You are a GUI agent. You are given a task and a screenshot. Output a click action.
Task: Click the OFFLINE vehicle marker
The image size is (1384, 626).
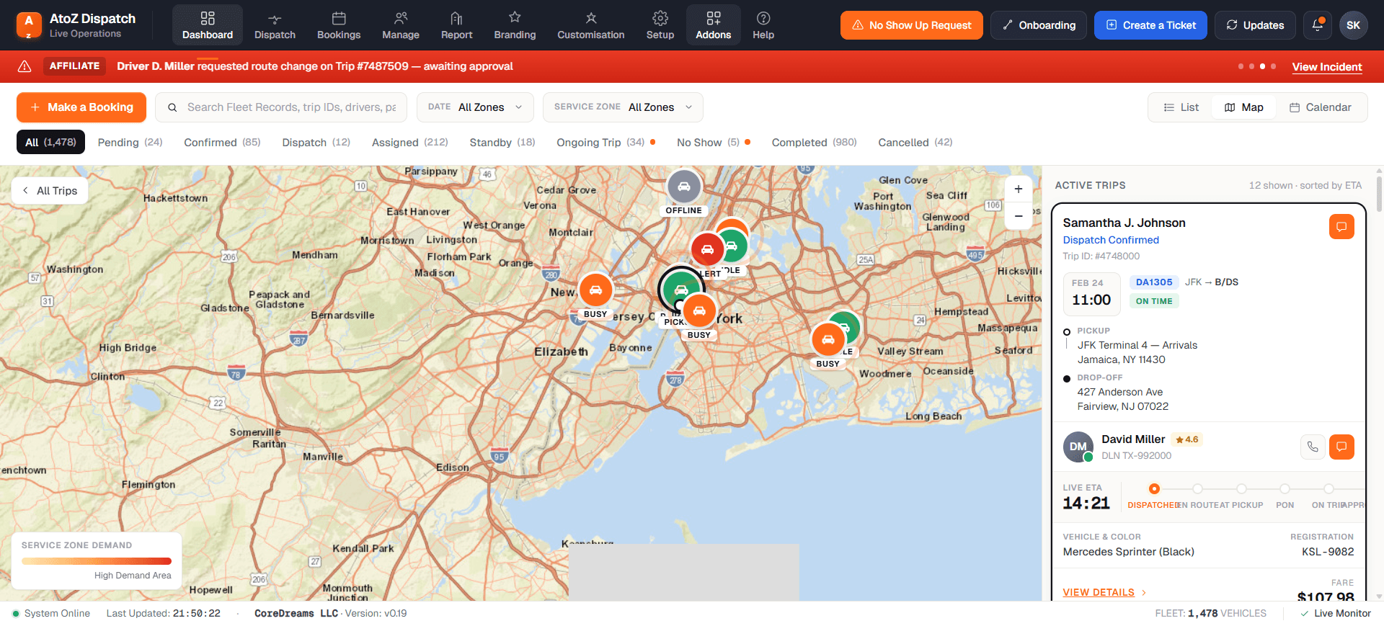(x=684, y=187)
